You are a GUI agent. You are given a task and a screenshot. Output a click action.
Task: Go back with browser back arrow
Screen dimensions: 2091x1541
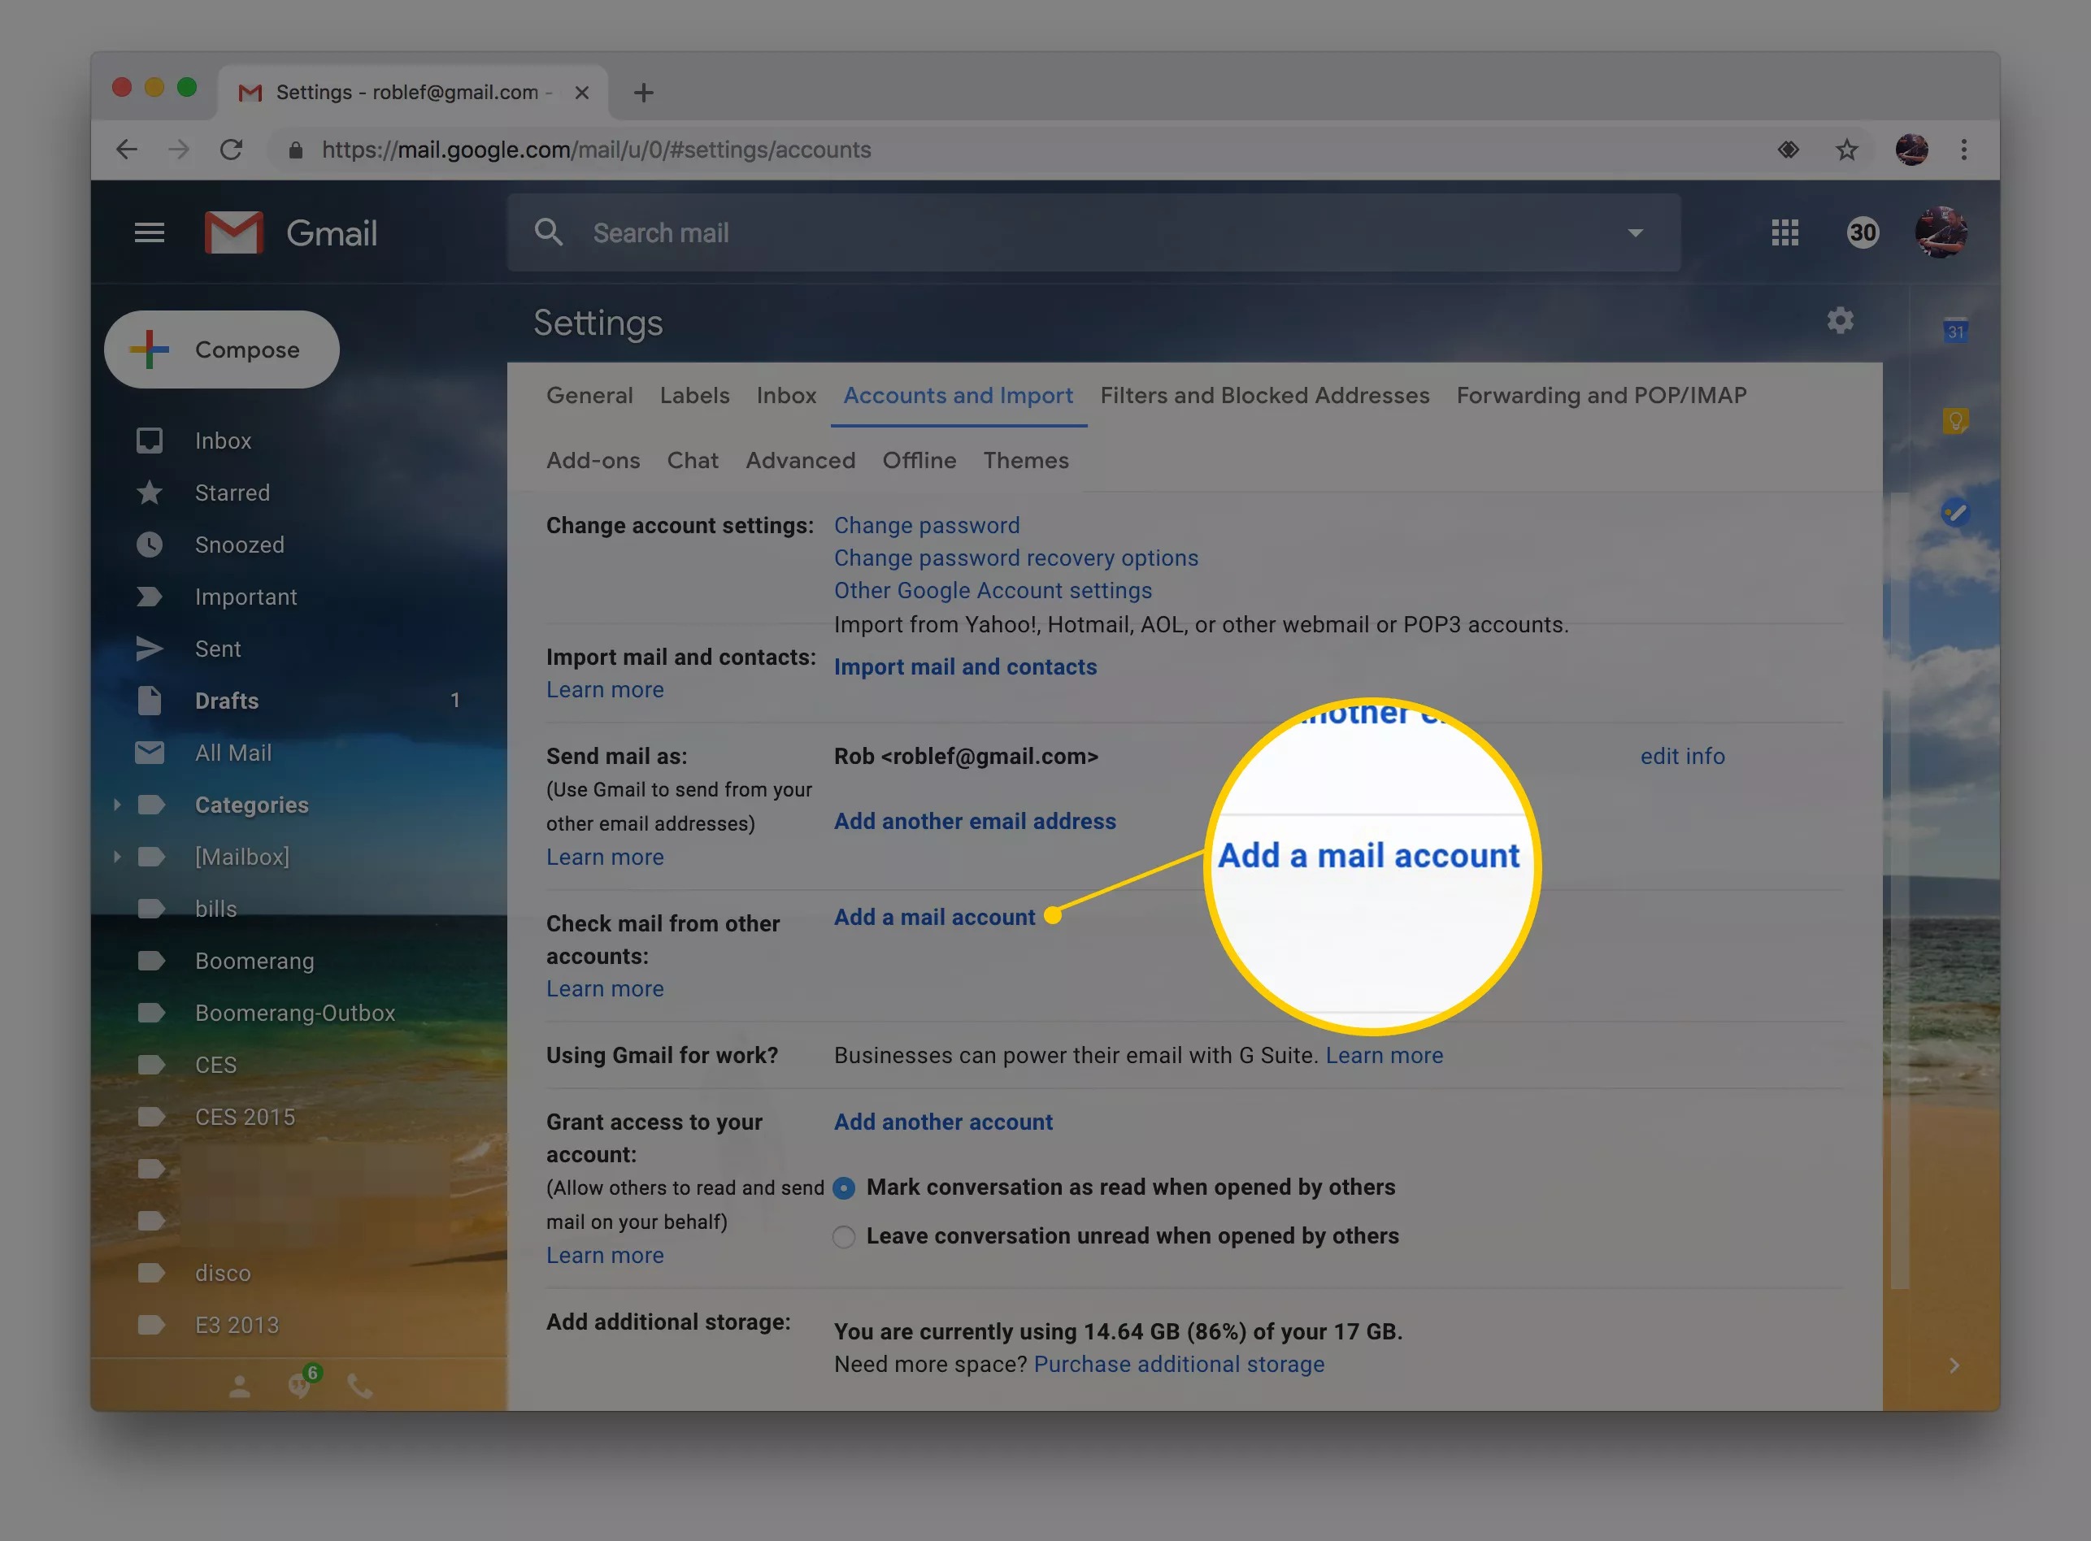(127, 150)
